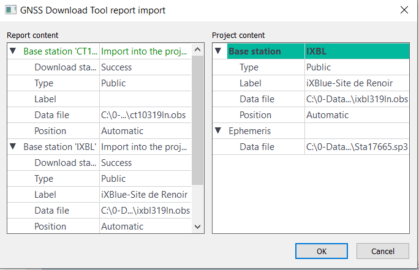The height and width of the screenshot is (270, 419).
Task: Select the ct10319ln.obs data file cell
Action: coord(145,115)
